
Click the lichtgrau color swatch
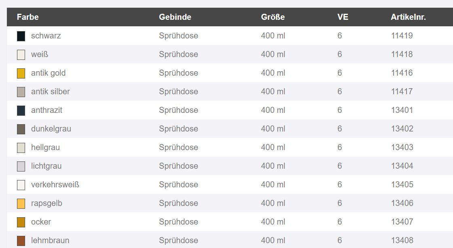(21, 167)
